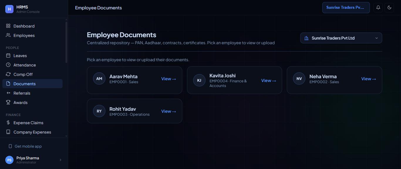This screenshot has width=401, height=169.
Task: Click the Expense Claims dollar icon
Action: pyautogui.click(x=8, y=123)
